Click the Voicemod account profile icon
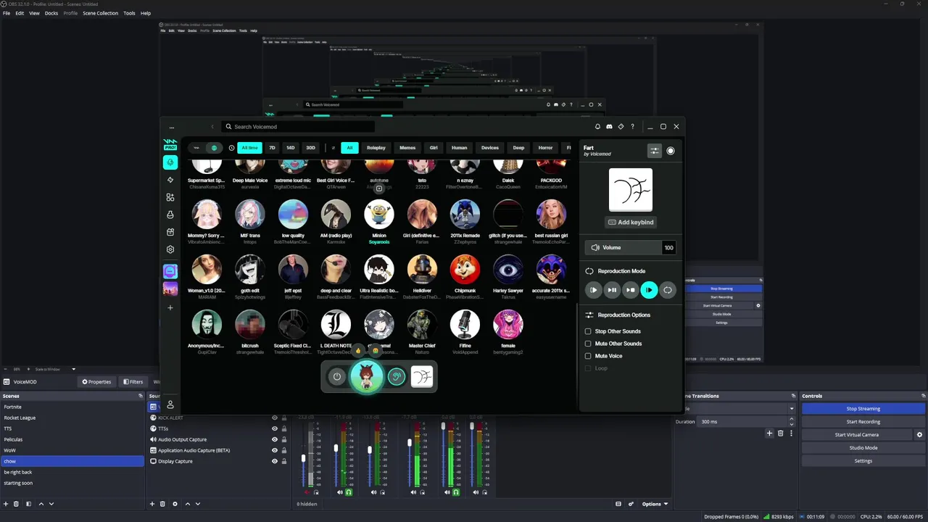This screenshot has width=928, height=522. [x=170, y=405]
